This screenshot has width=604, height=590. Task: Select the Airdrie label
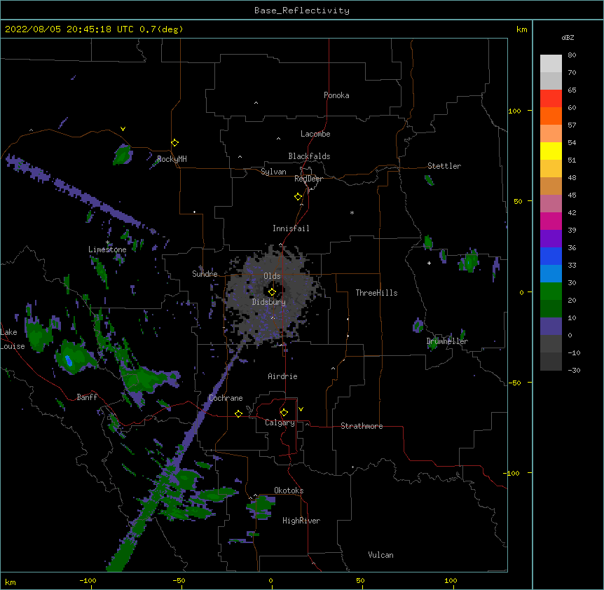point(283,376)
